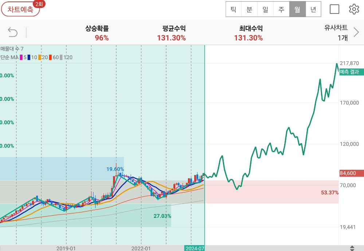Viewport: 364px width, 251px height.
Task: Click the orange 20-period MA color swatch
Action: coord(40,57)
